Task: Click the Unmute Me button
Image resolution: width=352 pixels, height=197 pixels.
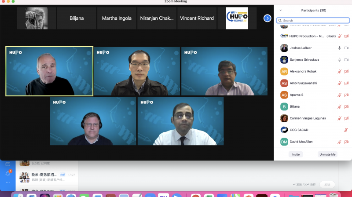Action: coord(327,154)
